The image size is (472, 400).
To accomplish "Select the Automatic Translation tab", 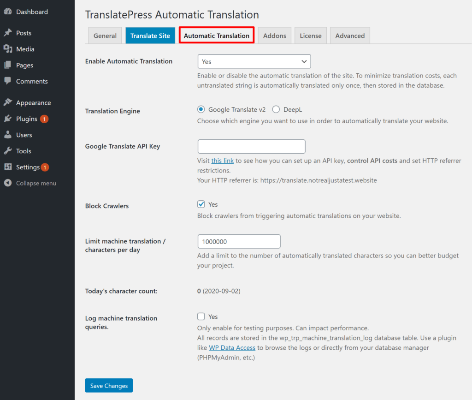I will (217, 36).
